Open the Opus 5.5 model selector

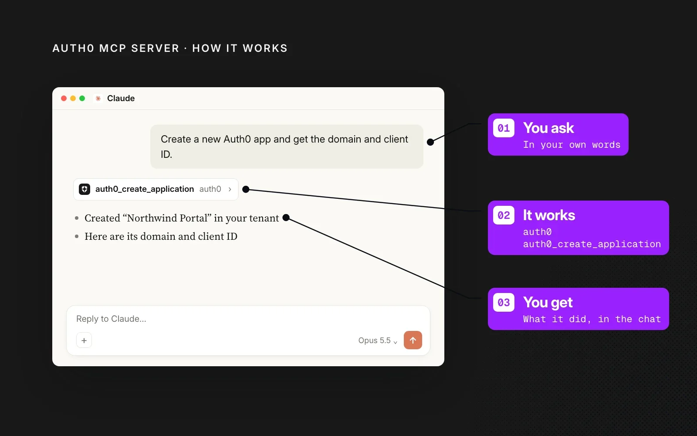click(378, 341)
